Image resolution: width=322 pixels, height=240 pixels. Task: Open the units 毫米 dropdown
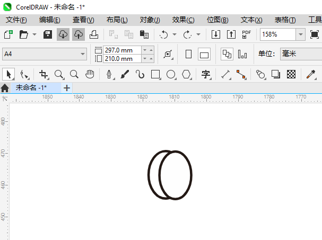[x=301, y=54]
